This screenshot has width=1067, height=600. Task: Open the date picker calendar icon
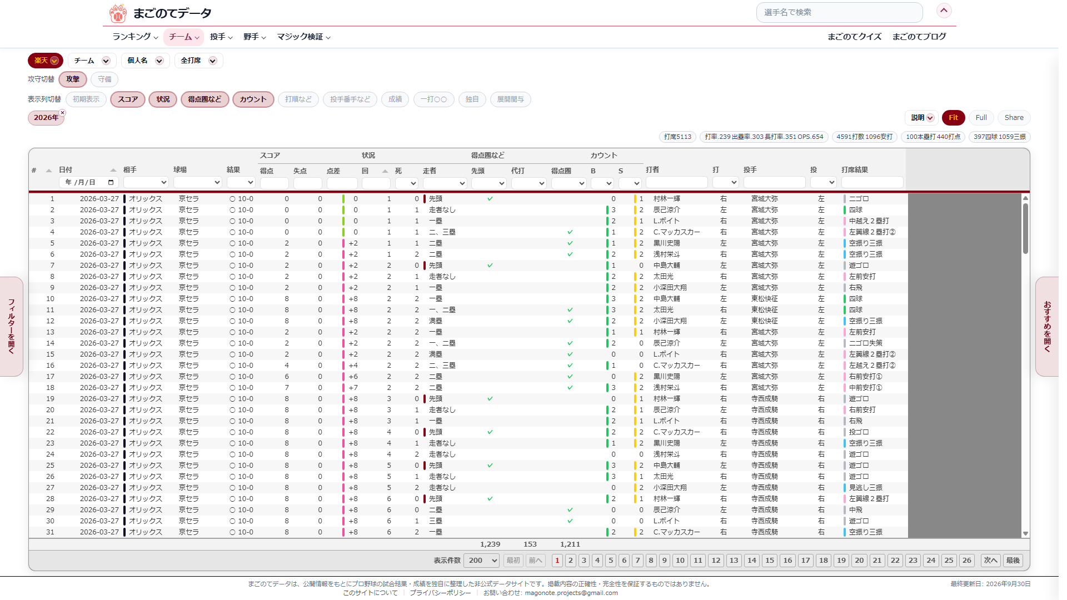(x=111, y=182)
